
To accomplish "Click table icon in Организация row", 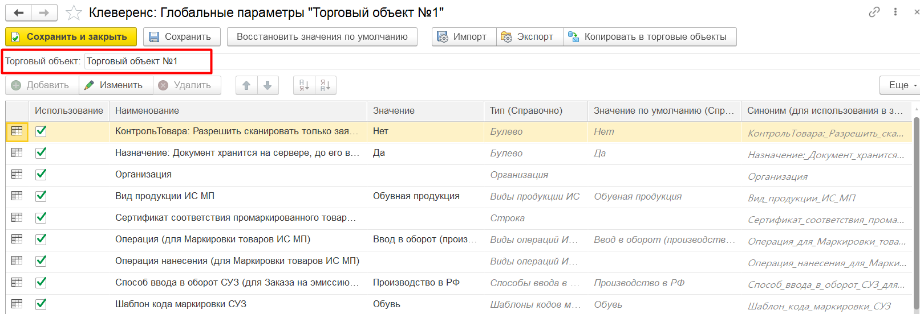I will (x=17, y=174).
